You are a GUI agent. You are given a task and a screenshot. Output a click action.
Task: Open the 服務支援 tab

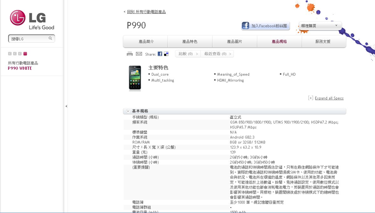click(x=324, y=41)
